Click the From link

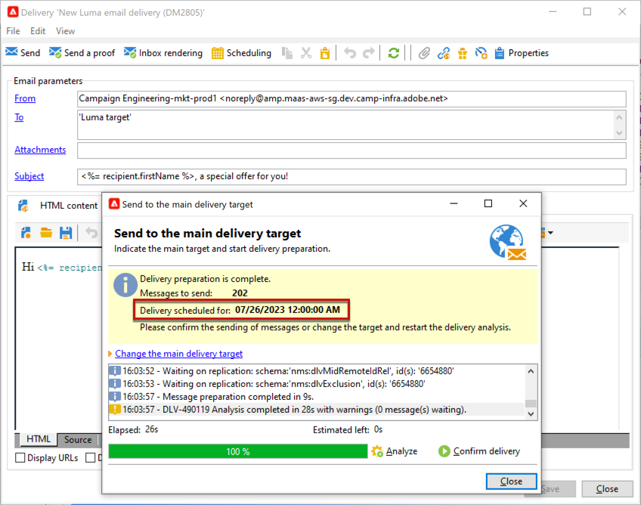pyautogui.click(x=25, y=98)
